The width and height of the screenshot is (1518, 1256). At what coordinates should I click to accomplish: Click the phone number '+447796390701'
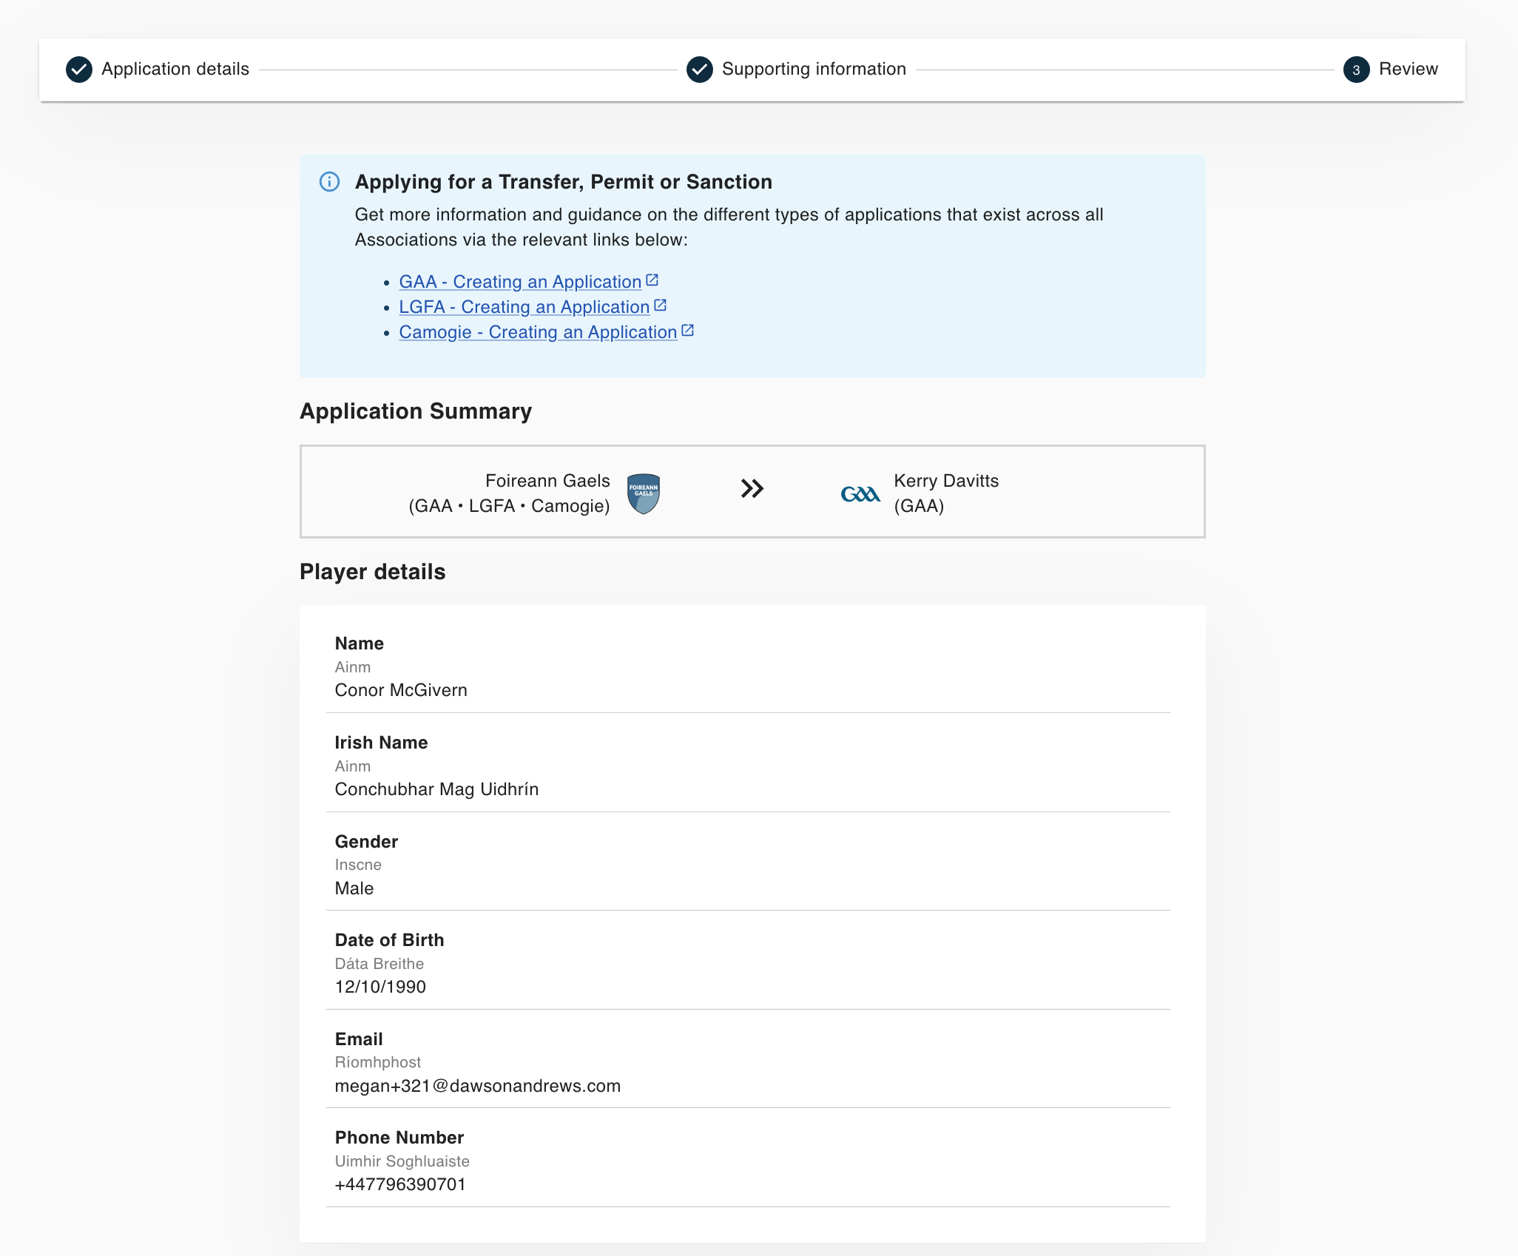pos(400,1184)
